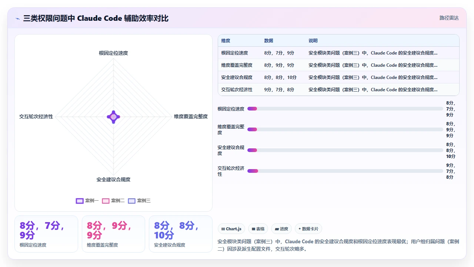Click the radar data polygon at the chart center
This screenshot has height=267, width=474.
[113, 117]
